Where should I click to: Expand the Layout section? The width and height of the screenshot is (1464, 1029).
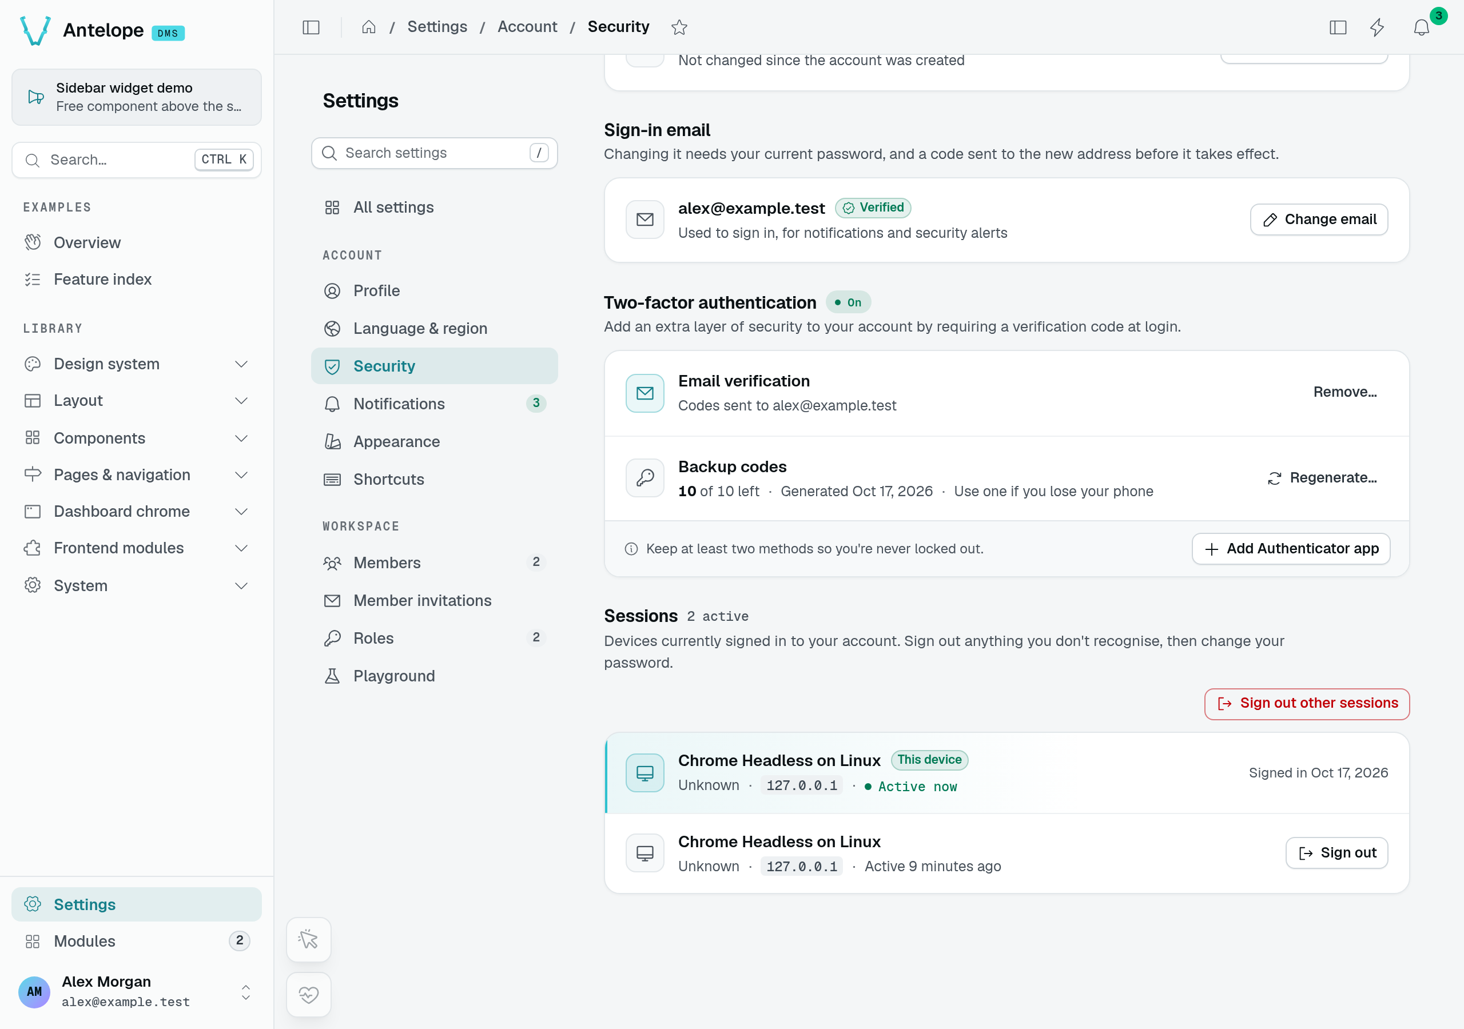click(x=137, y=400)
